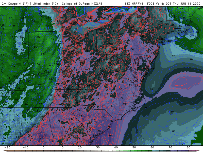This screenshot has width=203, height=152.
Task: Select the "College of DuPage NEXLAB" credit text
Action: [82, 4]
